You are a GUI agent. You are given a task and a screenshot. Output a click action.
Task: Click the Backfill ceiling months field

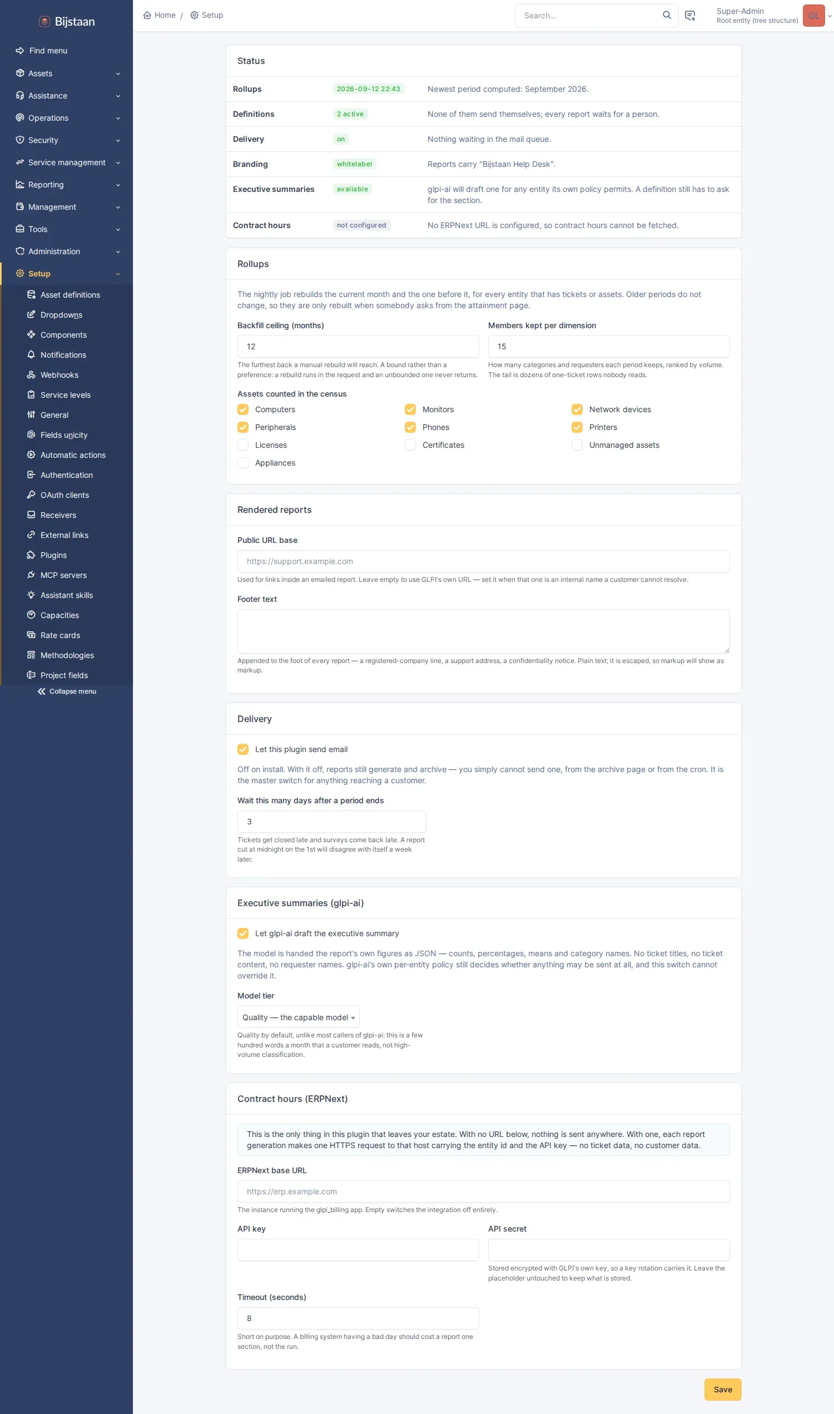click(x=358, y=347)
